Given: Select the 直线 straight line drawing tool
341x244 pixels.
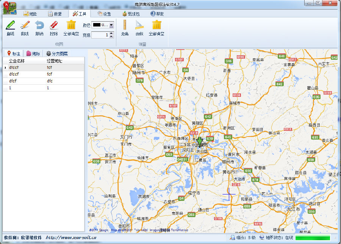Looking at the screenshot, I should click(x=10, y=28).
